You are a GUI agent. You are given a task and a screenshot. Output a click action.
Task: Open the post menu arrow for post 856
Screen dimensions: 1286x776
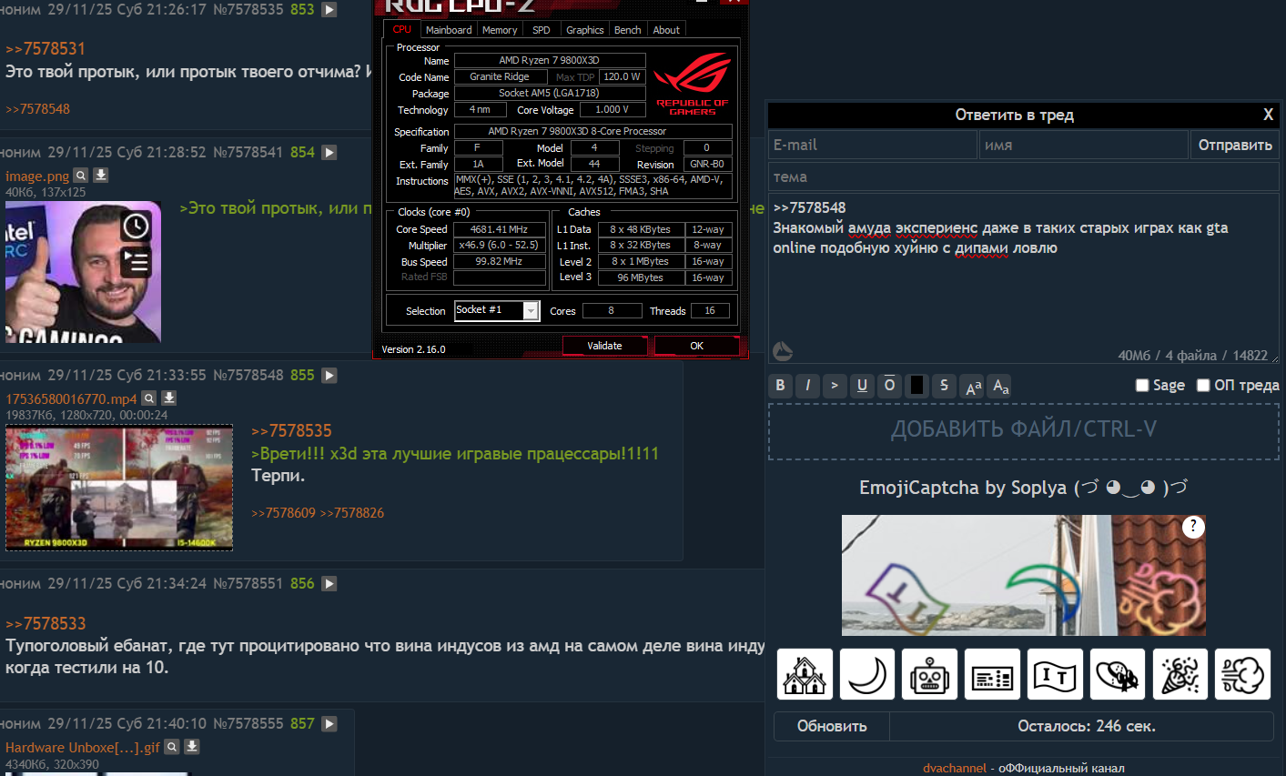coord(329,583)
